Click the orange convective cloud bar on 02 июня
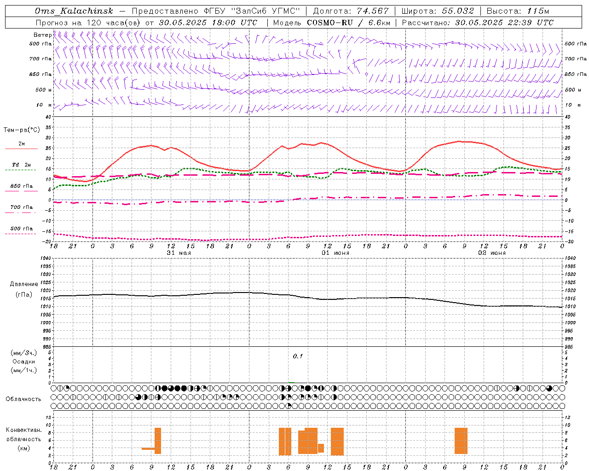 (x=461, y=441)
